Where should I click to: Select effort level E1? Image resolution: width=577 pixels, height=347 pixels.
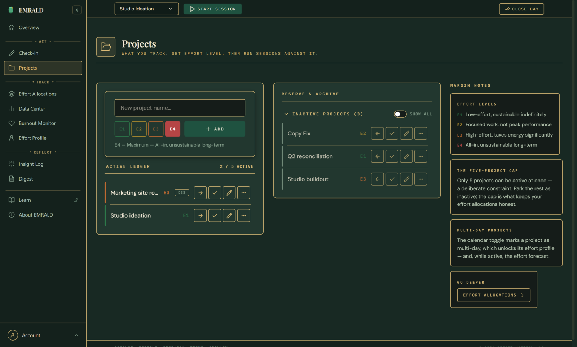coord(122,129)
